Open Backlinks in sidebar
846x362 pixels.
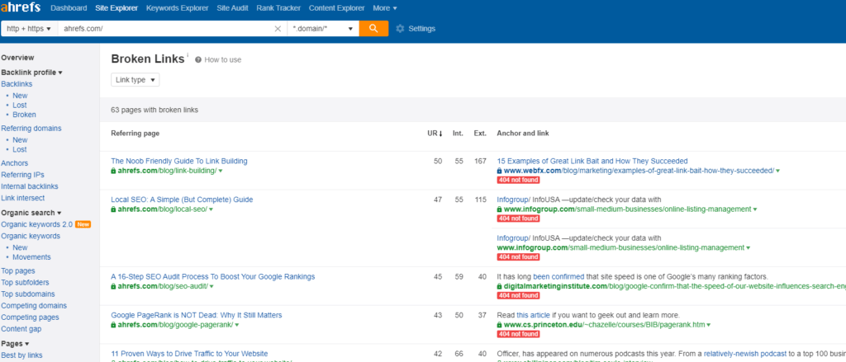17,84
